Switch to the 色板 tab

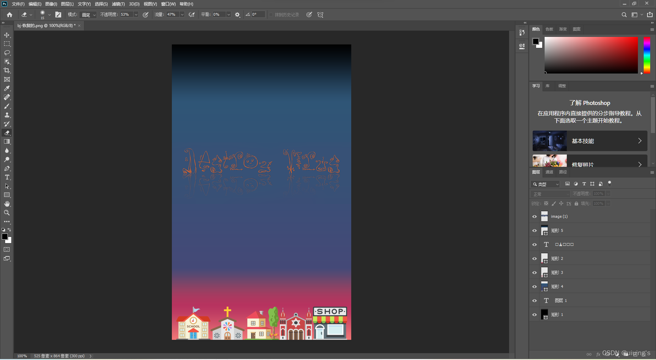(549, 29)
